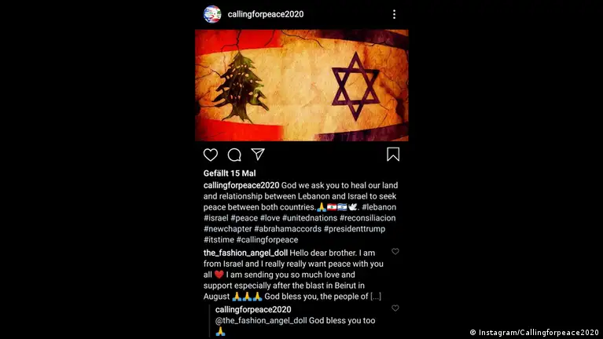Save the post with the bookmark icon
The height and width of the screenshot is (339, 603).
click(x=393, y=155)
